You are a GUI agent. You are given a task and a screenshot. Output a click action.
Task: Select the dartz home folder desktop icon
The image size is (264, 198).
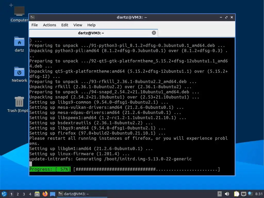click(19, 44)
